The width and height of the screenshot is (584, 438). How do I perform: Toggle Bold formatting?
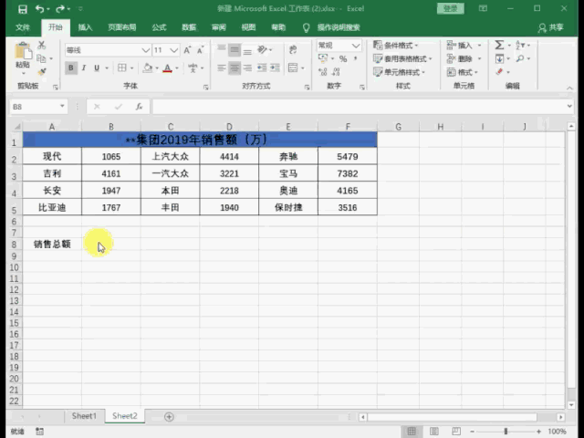71,68
